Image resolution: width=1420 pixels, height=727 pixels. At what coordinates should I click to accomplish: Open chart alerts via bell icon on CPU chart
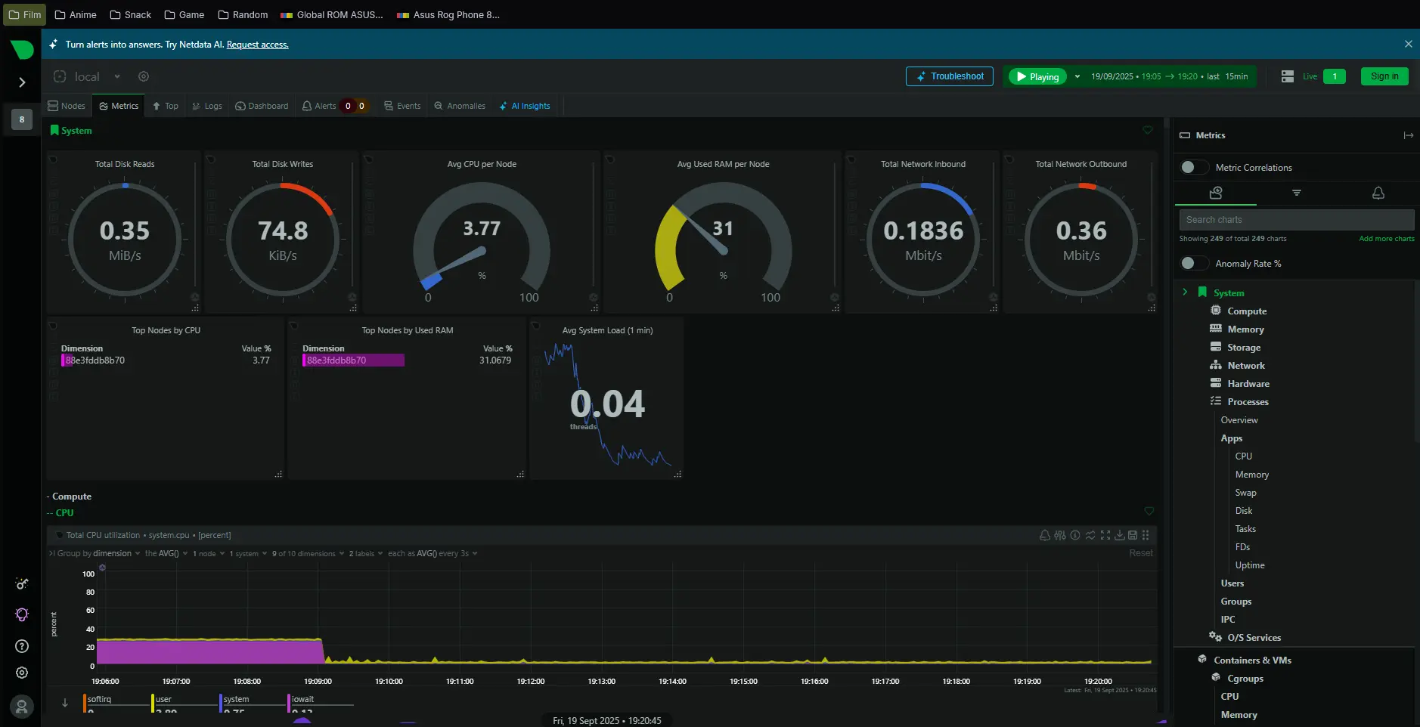click(1045, 535)
